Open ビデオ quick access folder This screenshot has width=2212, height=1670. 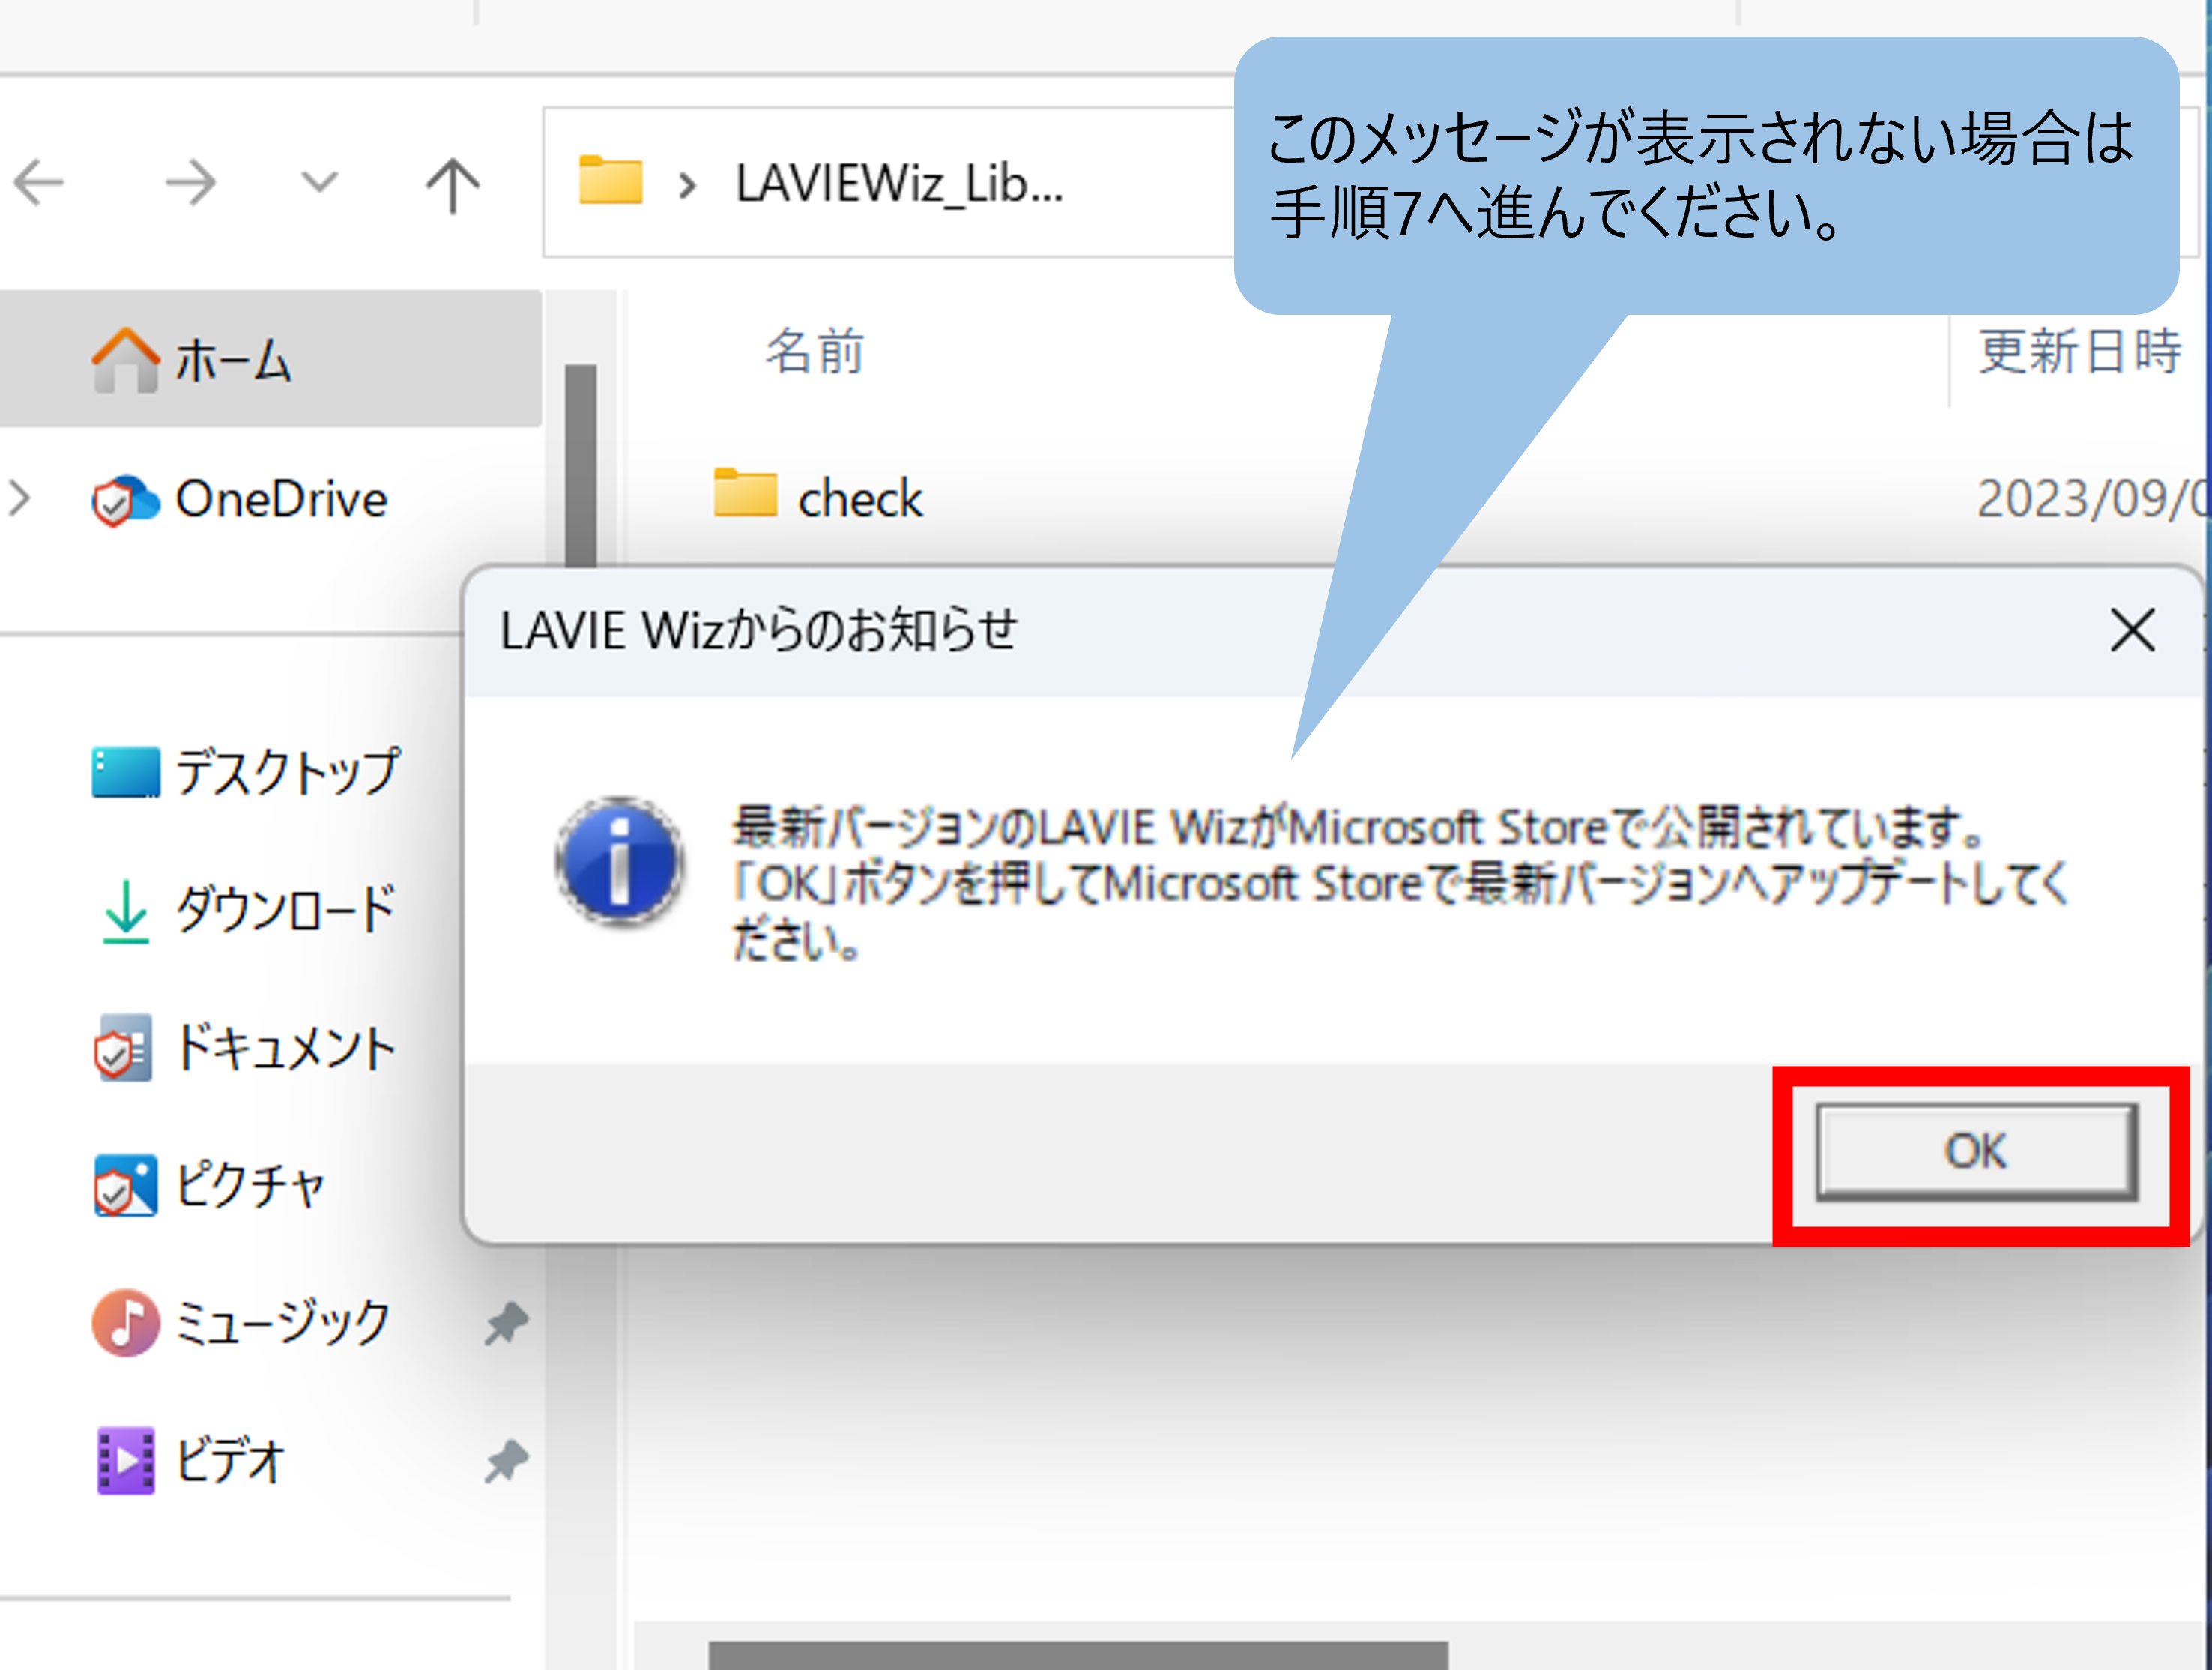(x=230, y=1460)
